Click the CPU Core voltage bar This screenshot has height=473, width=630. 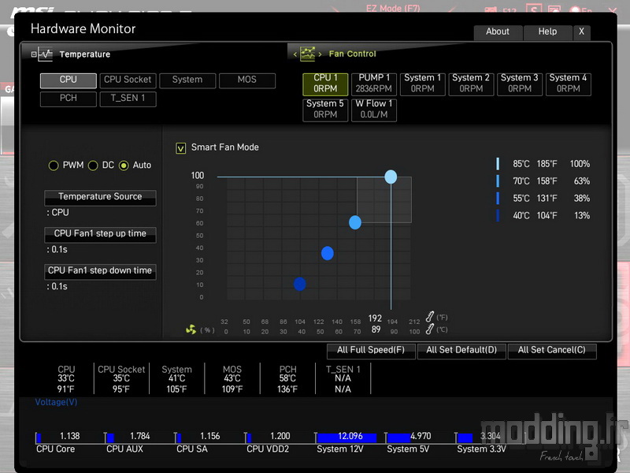39,438
